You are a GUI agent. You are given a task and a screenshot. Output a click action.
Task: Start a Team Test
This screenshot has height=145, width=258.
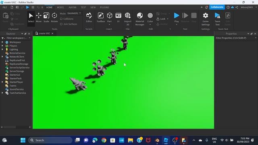pyautogui.click(x=217, y=19)
